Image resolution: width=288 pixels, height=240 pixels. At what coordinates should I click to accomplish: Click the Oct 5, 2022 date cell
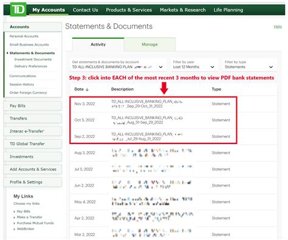84,120
